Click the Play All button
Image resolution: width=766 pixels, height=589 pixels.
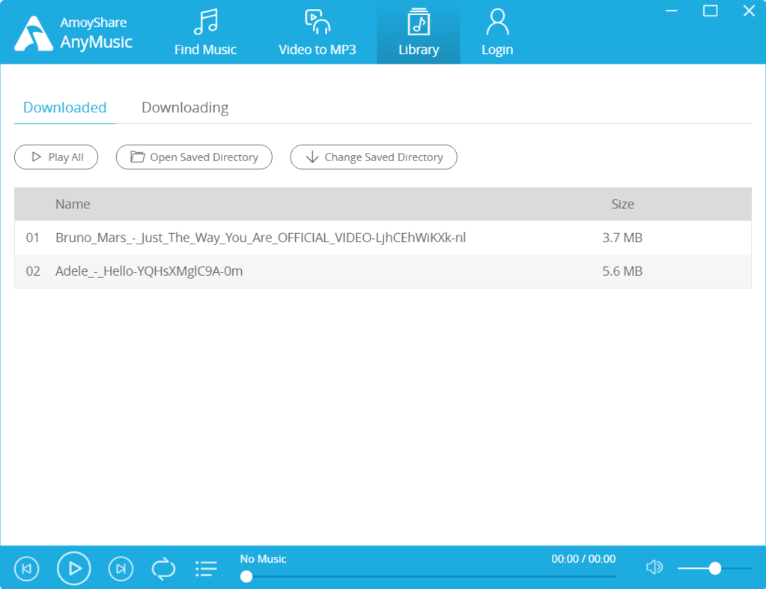(x=56, y=157)
